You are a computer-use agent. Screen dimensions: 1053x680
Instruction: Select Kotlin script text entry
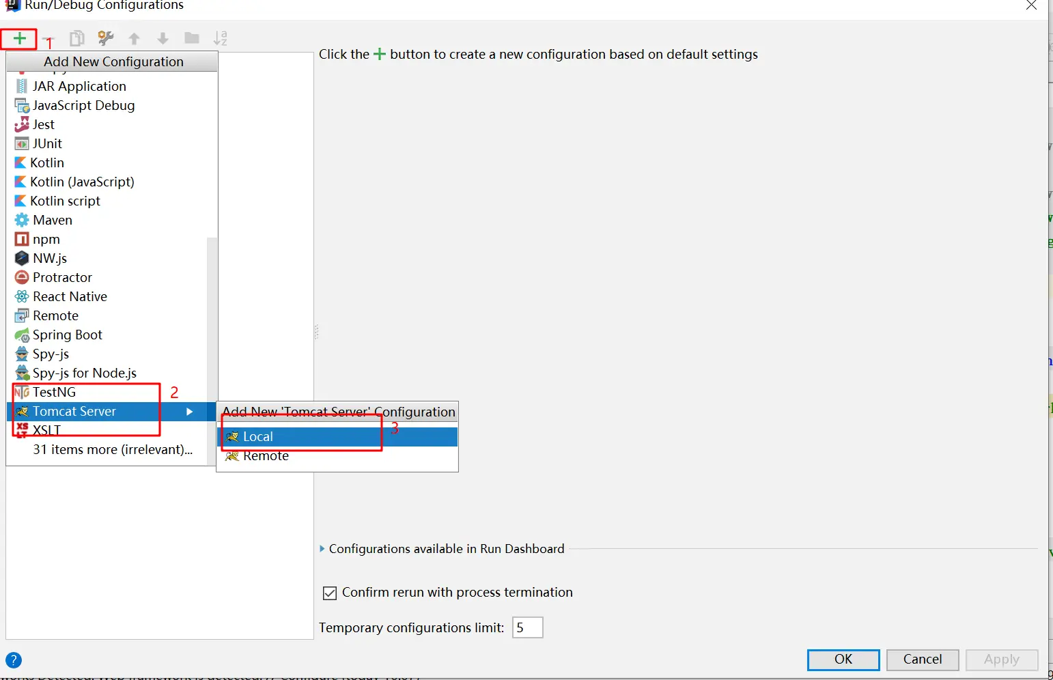pos(65,201)
